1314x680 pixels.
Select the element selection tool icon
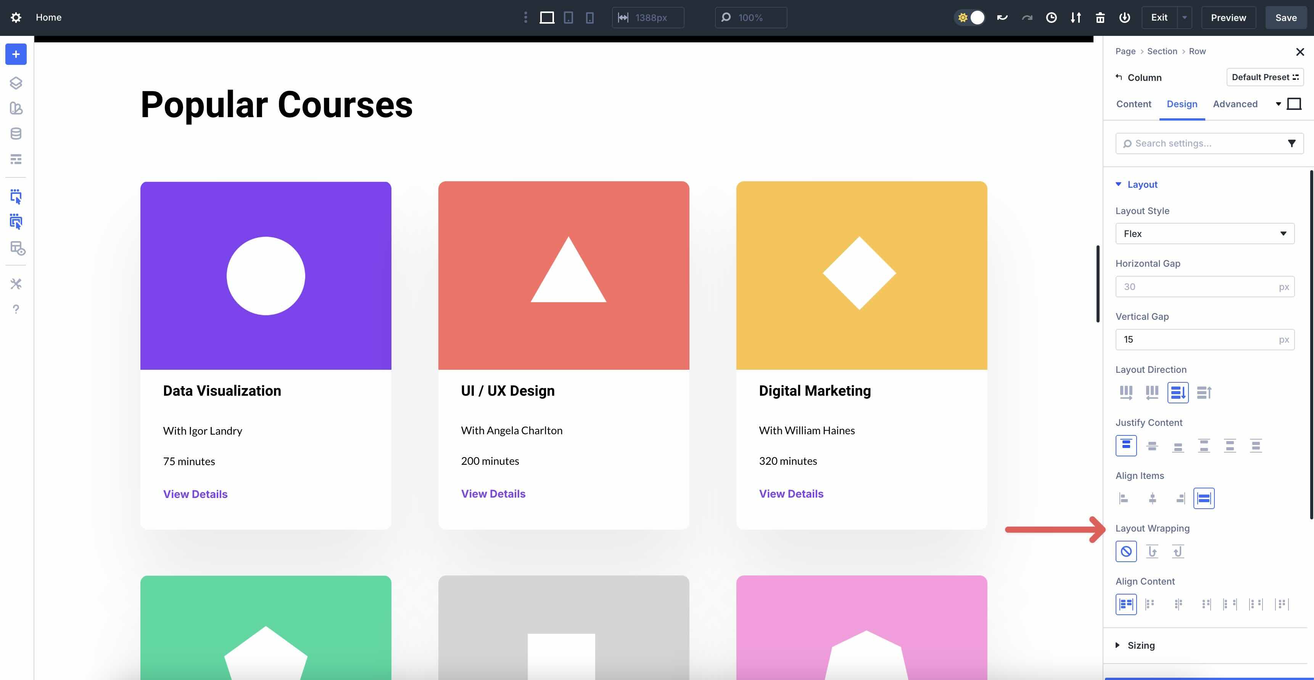(16, 197)
